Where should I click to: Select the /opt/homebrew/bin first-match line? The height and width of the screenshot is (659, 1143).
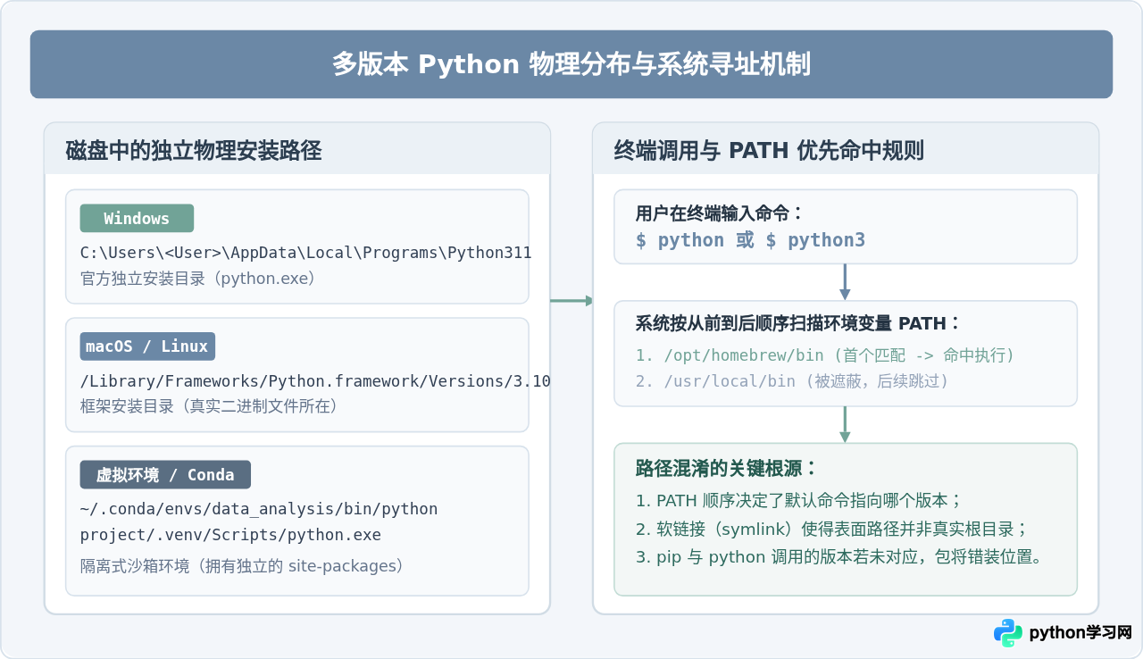pos(825,355)
